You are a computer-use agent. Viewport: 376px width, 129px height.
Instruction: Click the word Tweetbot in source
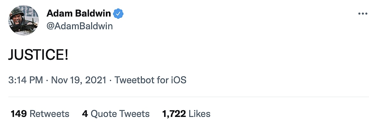point(131,80)
